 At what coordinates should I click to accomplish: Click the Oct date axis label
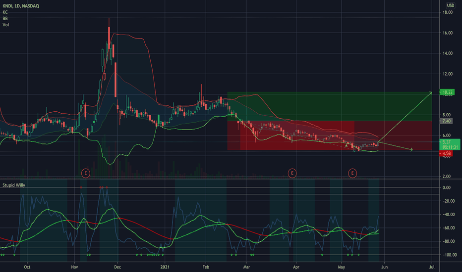pos(27,267)
